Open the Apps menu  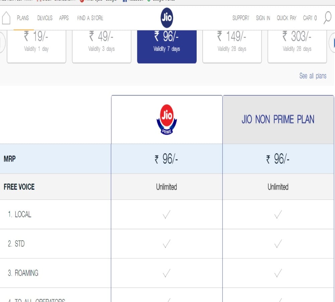(x=64, y=18)
